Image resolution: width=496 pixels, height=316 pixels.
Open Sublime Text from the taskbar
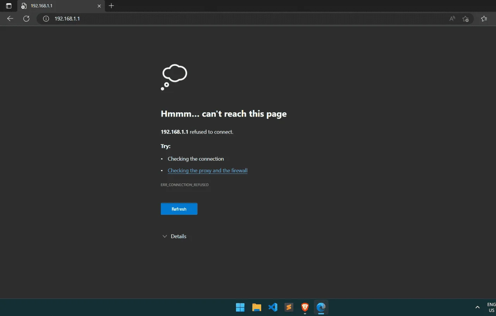[x=289, y=307]
